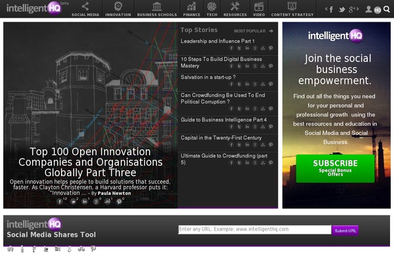Focus the Enter any URL input field
Viewport: 394px width, 262px height.
[x=255, y=229]
